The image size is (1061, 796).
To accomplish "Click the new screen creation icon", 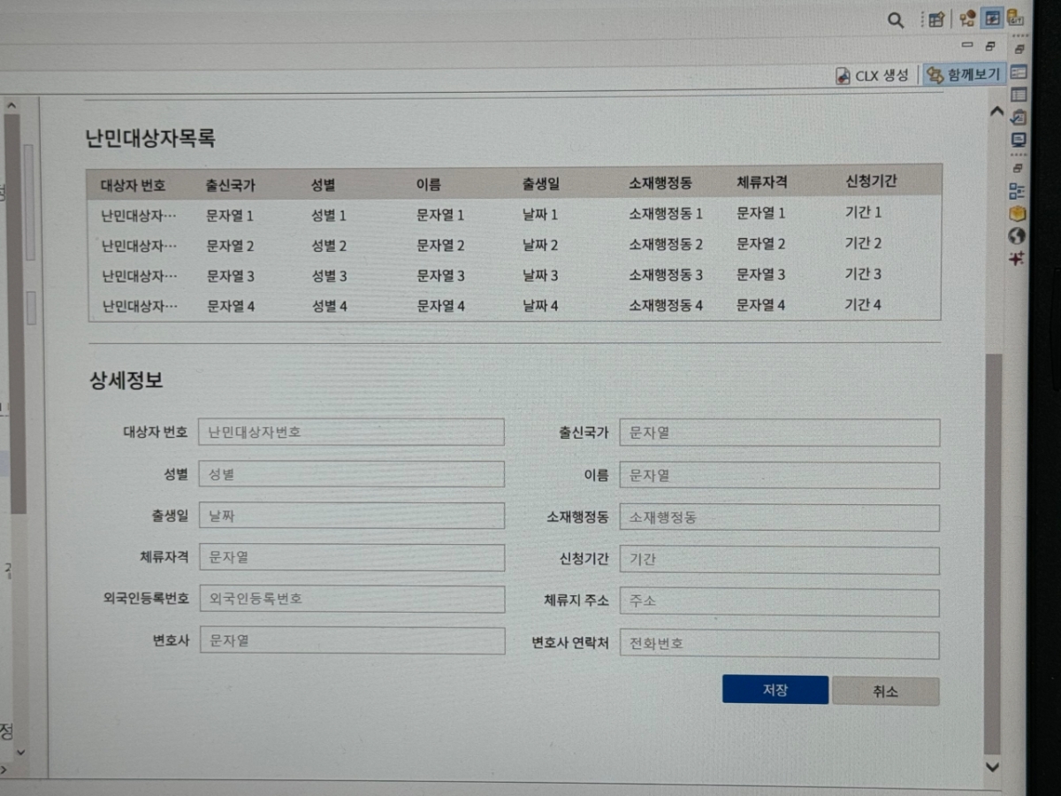I will pos(935,19).
